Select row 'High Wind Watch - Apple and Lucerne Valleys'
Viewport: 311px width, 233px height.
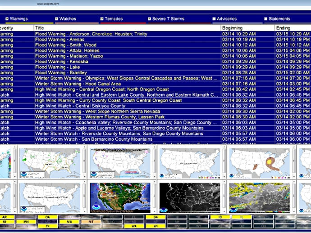[x=155, y=128]
